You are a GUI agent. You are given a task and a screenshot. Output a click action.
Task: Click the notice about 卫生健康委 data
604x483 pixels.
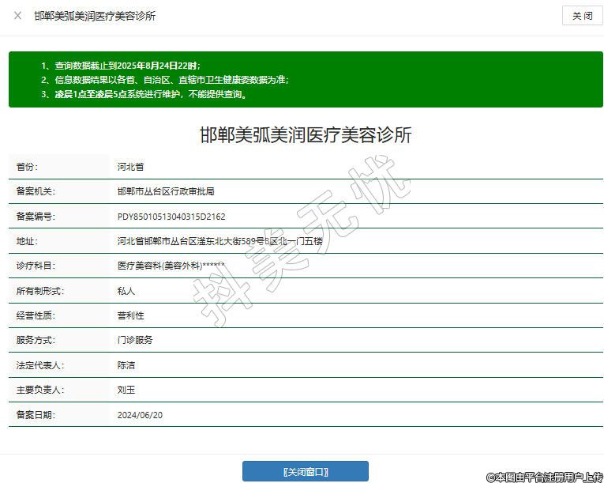point(165,80)
